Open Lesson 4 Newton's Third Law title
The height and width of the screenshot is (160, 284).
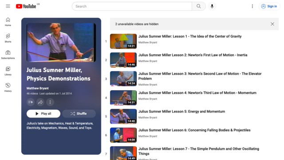(x=197, y=93)
